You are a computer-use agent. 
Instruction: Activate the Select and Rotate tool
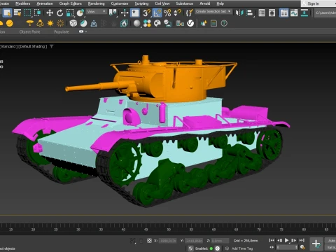(x=59, y=13)
